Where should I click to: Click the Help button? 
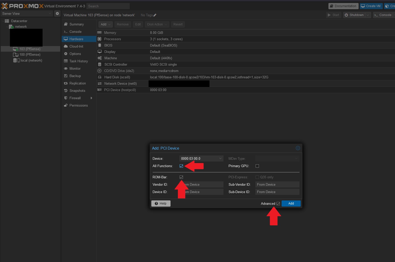[x=161, y=203]
